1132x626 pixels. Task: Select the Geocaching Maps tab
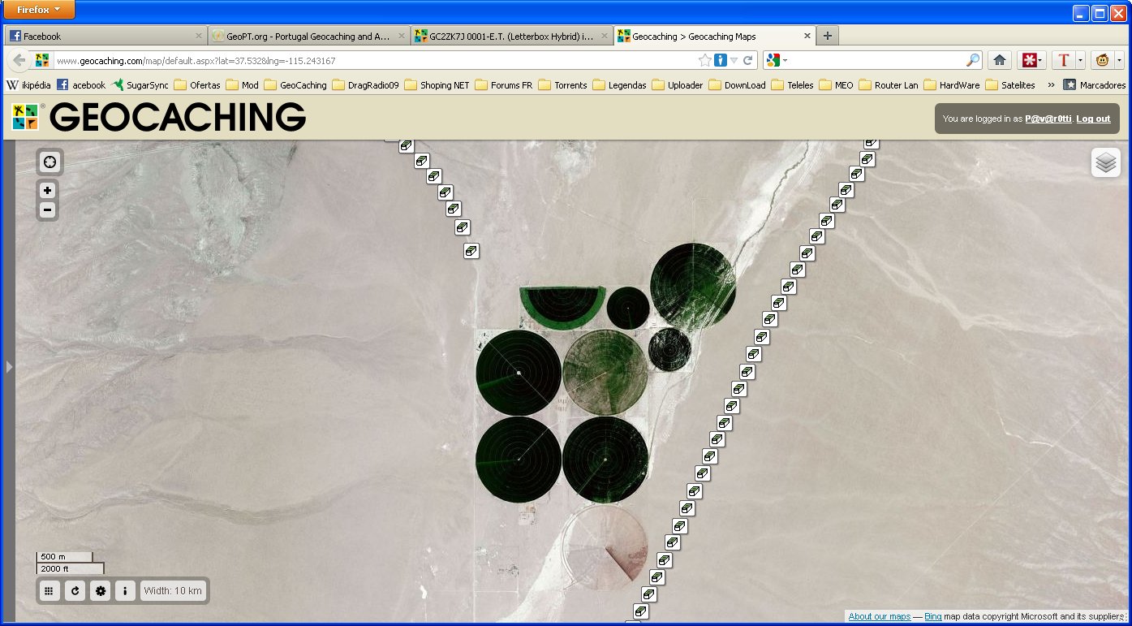pos(714,36)
